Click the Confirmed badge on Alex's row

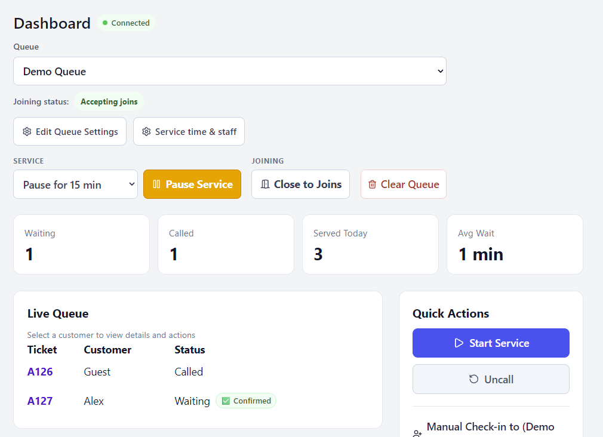[x=246, y=401]
